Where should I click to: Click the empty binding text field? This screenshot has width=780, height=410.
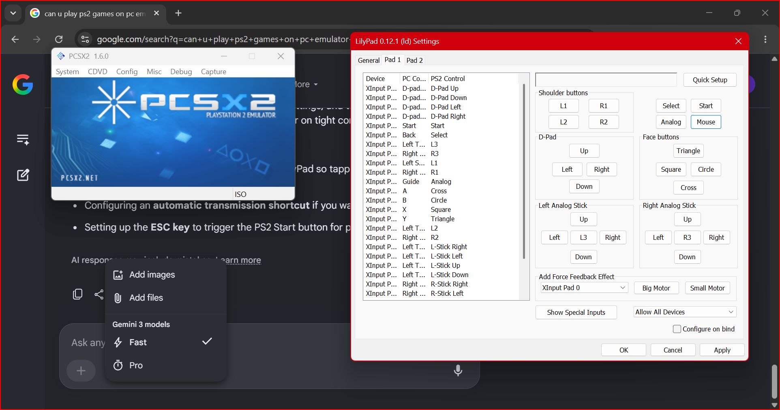pyautogui.click(x=606, y=80)
